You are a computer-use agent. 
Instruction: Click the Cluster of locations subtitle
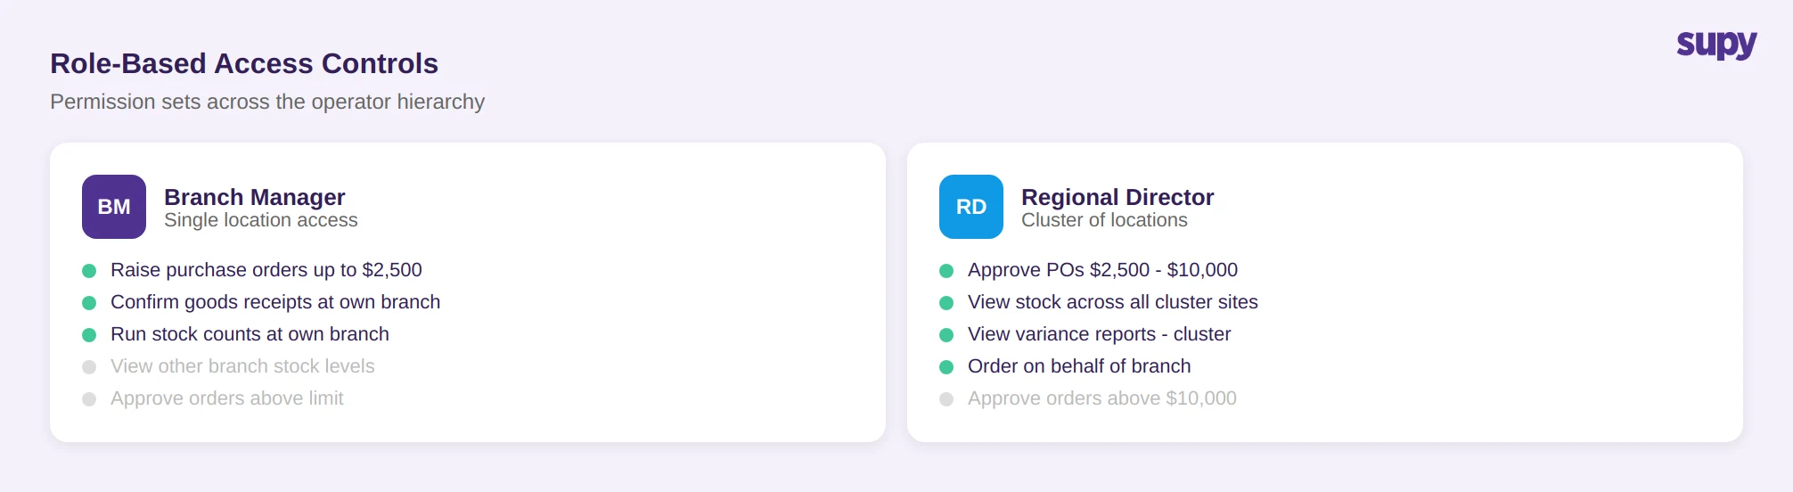click(x=1104, y=220)
